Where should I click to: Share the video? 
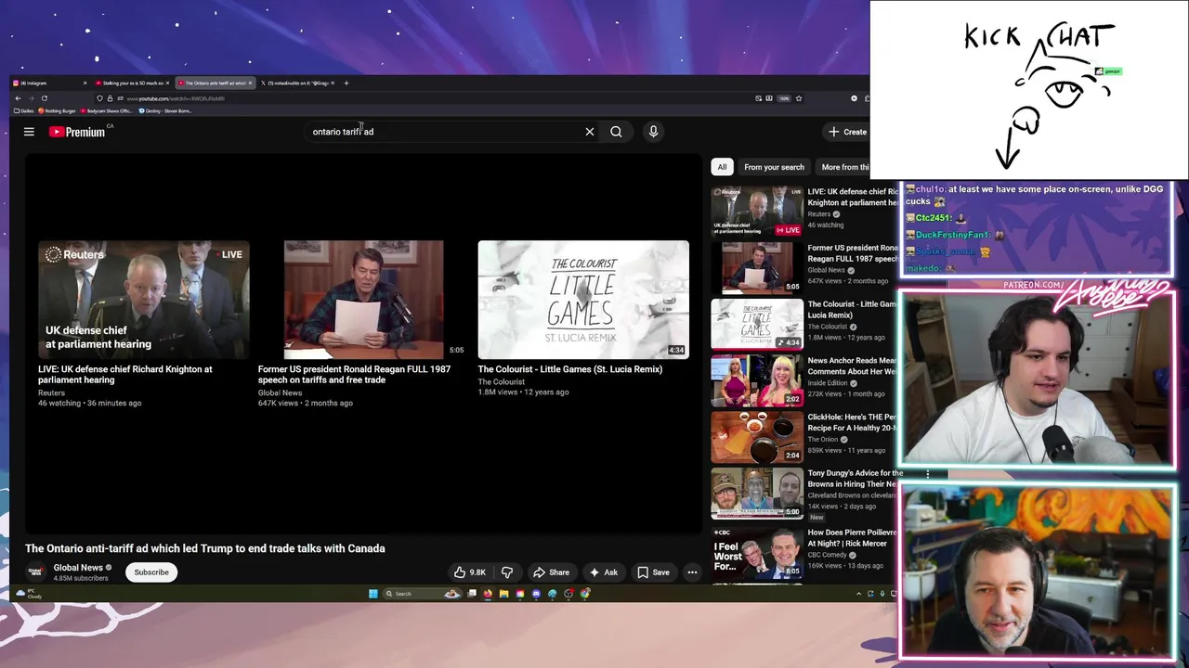tap(552, 572)
